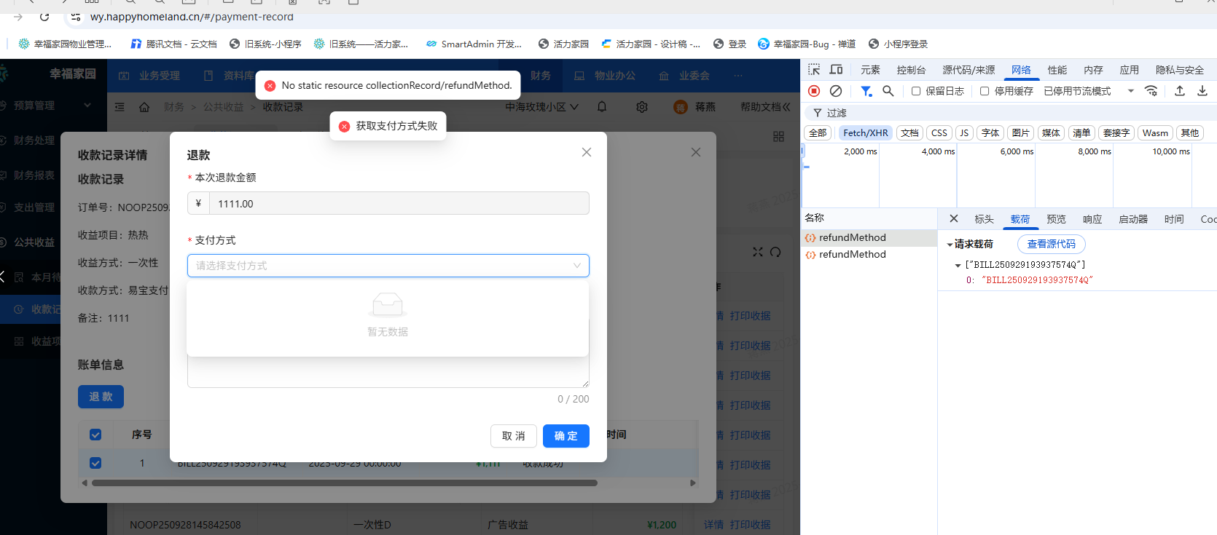Enable the 停用缓存 checkbox
Image resolution: width=1217 pixels, height=535 pixels.
pyautogui.click(x=985, y=91)
